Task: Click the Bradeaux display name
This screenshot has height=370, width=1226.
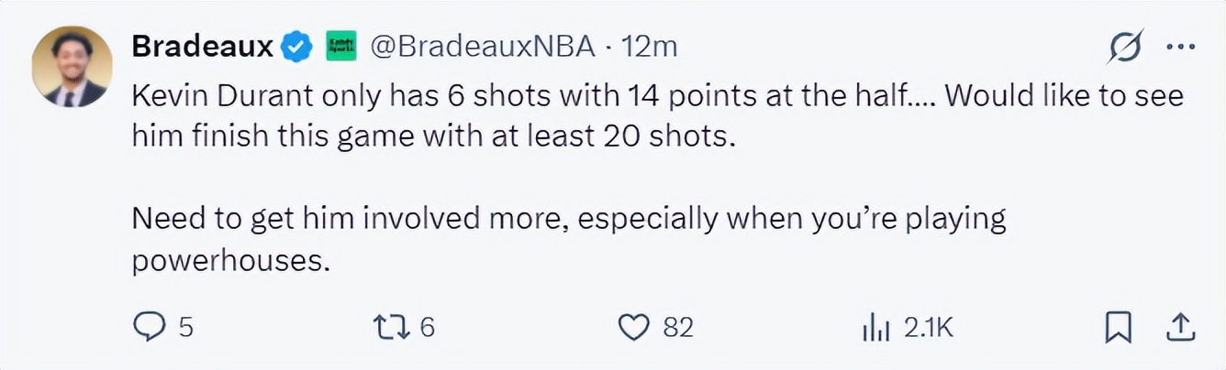Action: pos(203,46)
